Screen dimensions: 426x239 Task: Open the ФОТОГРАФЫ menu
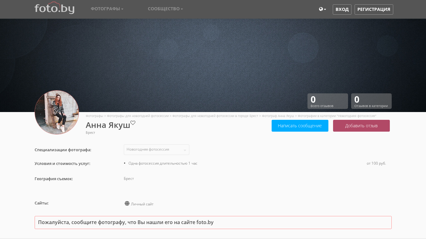click(x=107, y=9)
